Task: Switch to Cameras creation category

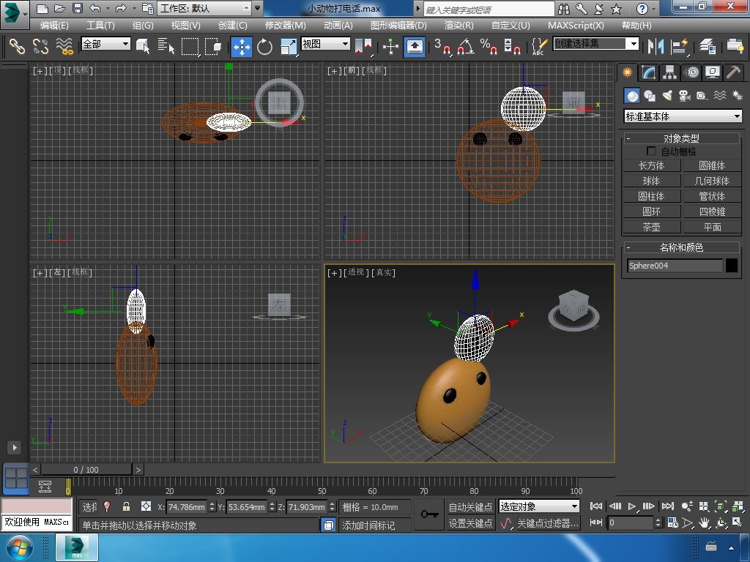Action: click(685, 96)
